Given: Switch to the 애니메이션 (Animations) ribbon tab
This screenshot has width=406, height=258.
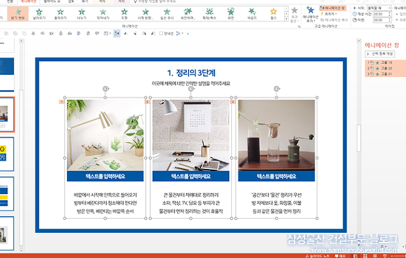Looking at the screenshot, I should (28, 1).
